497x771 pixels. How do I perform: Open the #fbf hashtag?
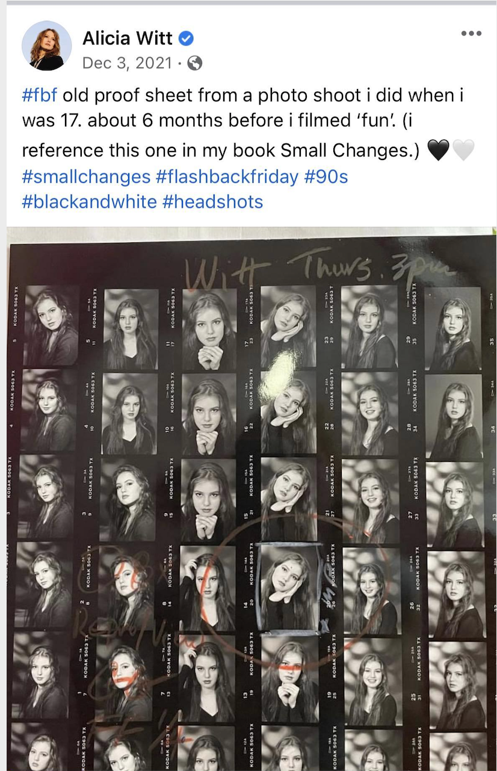point(40,95)
